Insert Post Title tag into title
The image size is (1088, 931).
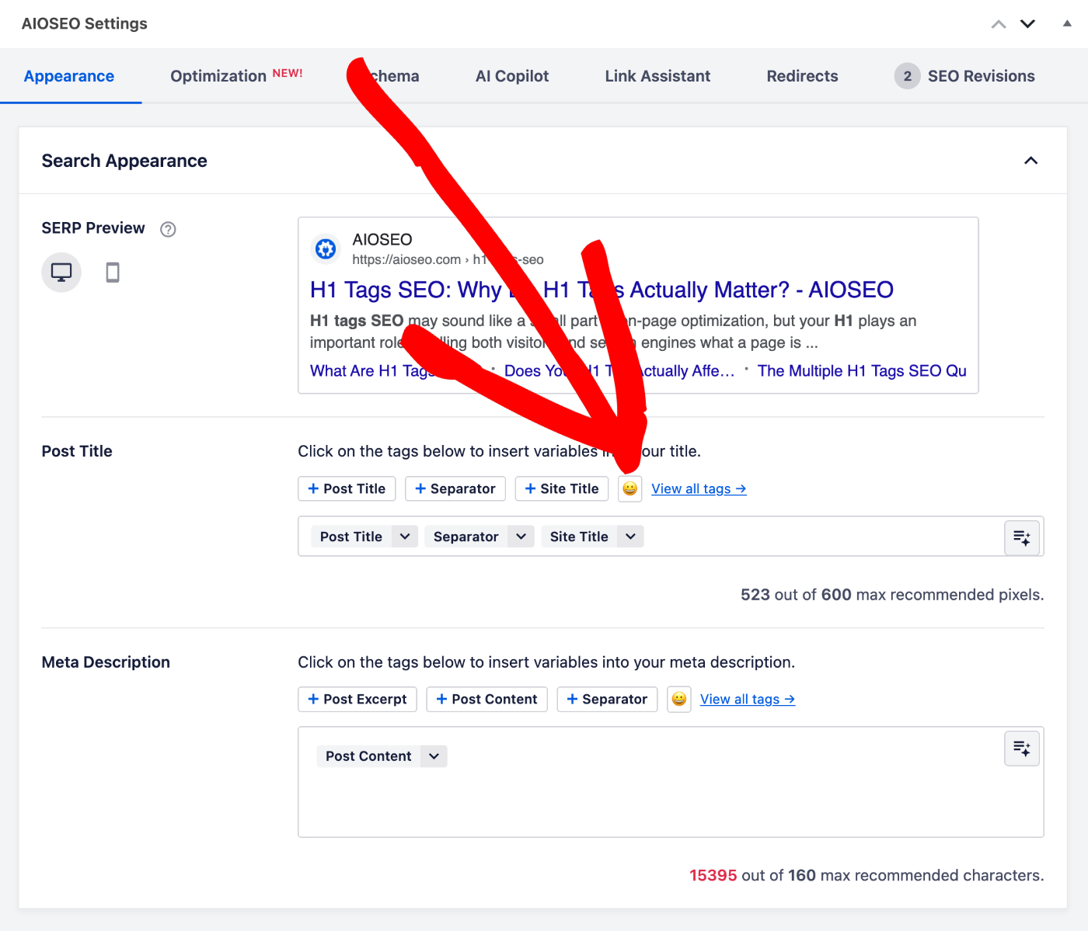tap(347, 489)
